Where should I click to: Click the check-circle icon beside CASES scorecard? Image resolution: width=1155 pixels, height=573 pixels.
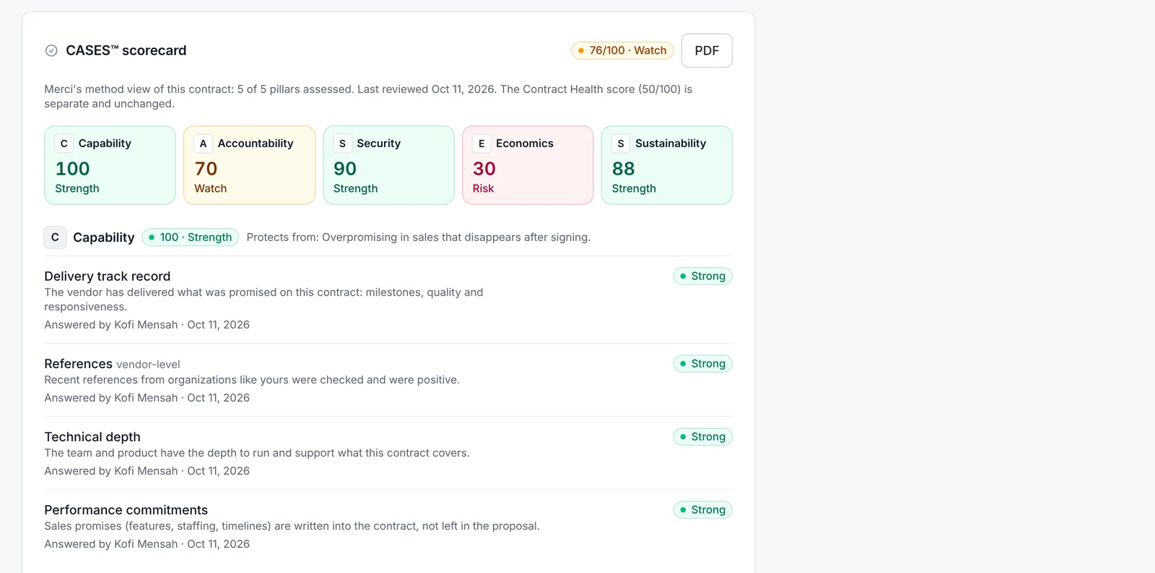(51, 51)
